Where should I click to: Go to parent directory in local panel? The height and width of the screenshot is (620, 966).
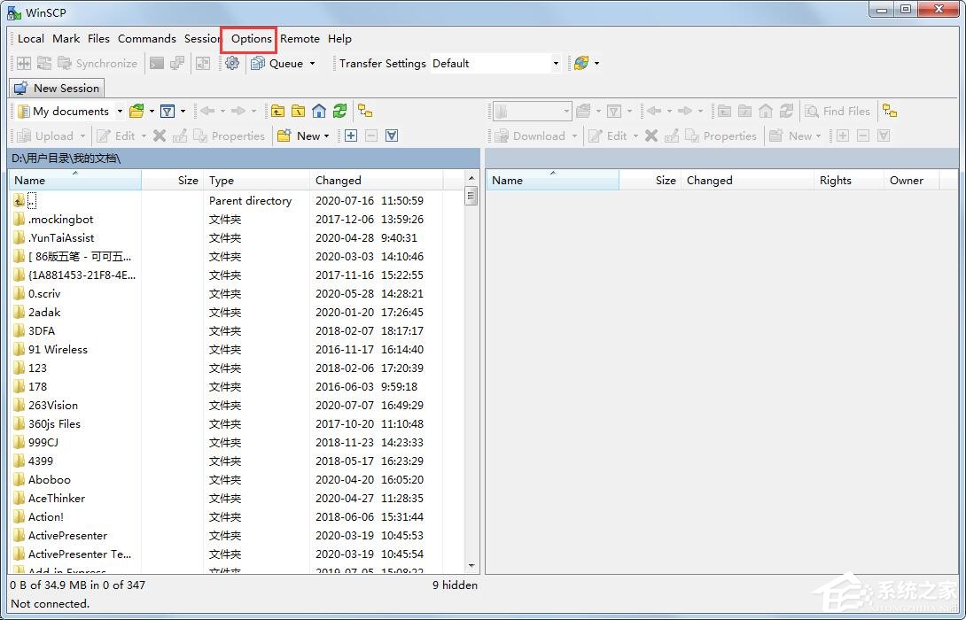tap(278, 112)
